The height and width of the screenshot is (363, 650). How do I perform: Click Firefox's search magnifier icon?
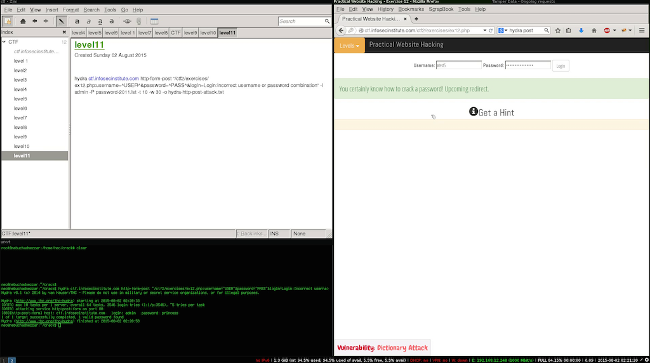click(547, 30)
